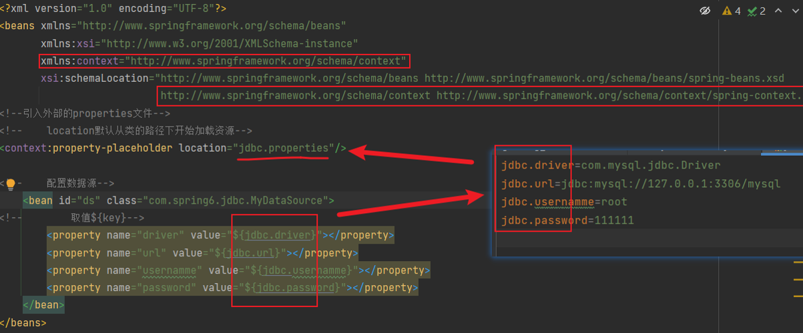
Task: Click the spring-beans.xsd schema URL
Action: tap(604, 78)
